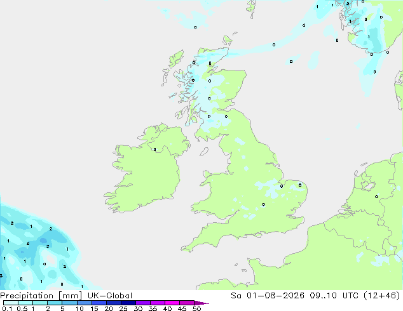Click the 1–2 mm legend color swatch

coord(40,303)
